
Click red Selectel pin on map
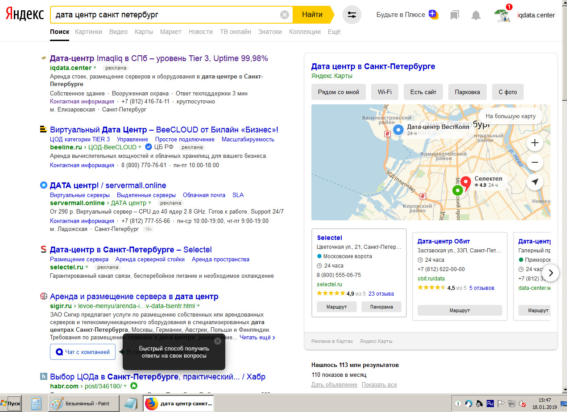466,183
